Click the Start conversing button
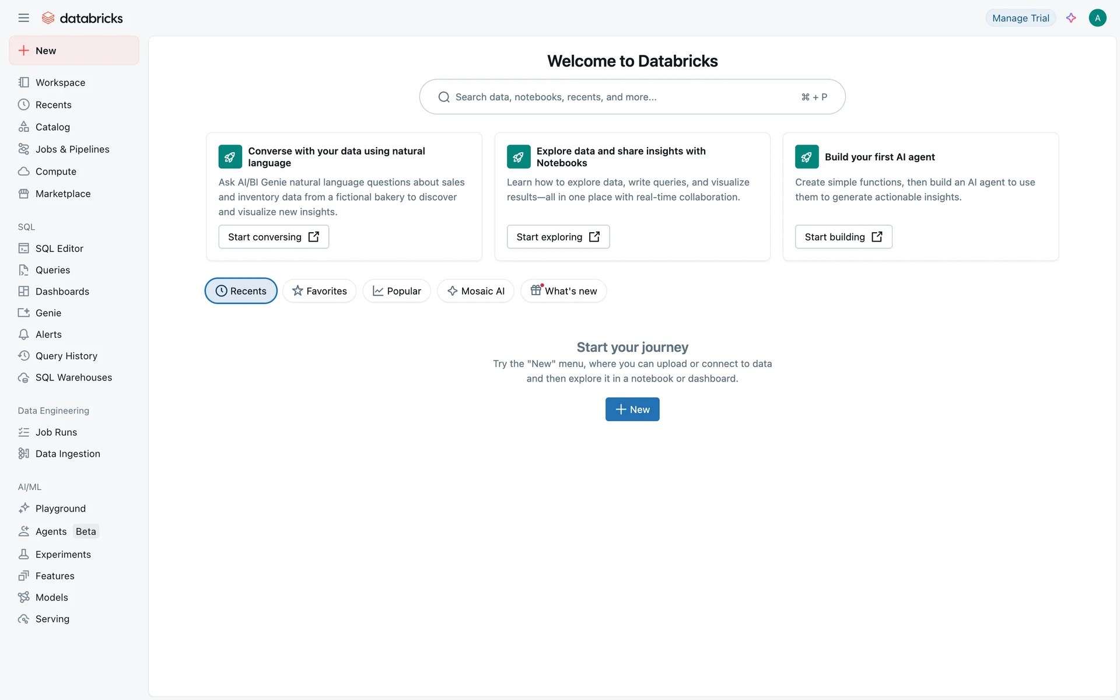This screenshot has height=700, width=1120. [274, 237]
